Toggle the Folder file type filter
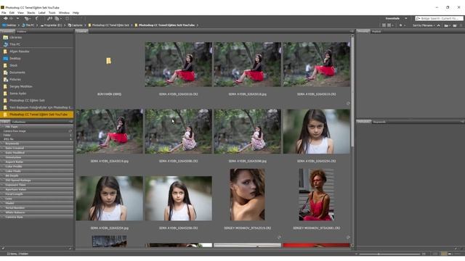Screen dimensions: 465x261 37,135
